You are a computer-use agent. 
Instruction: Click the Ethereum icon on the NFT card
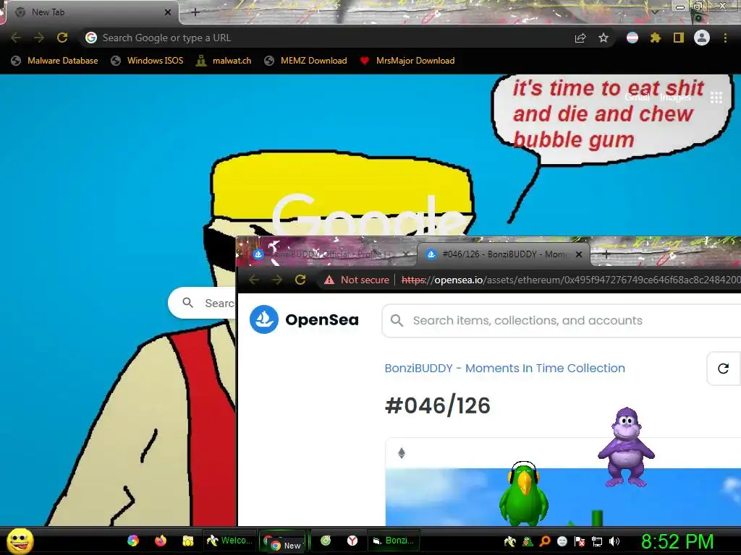[402, 454]
